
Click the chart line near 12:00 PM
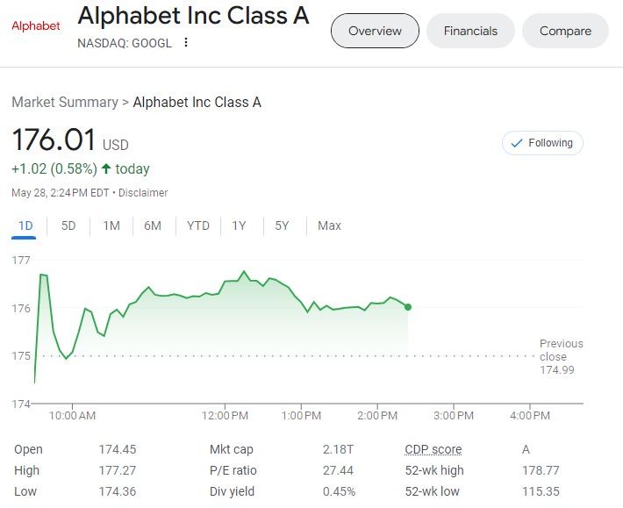coord(225,282)
